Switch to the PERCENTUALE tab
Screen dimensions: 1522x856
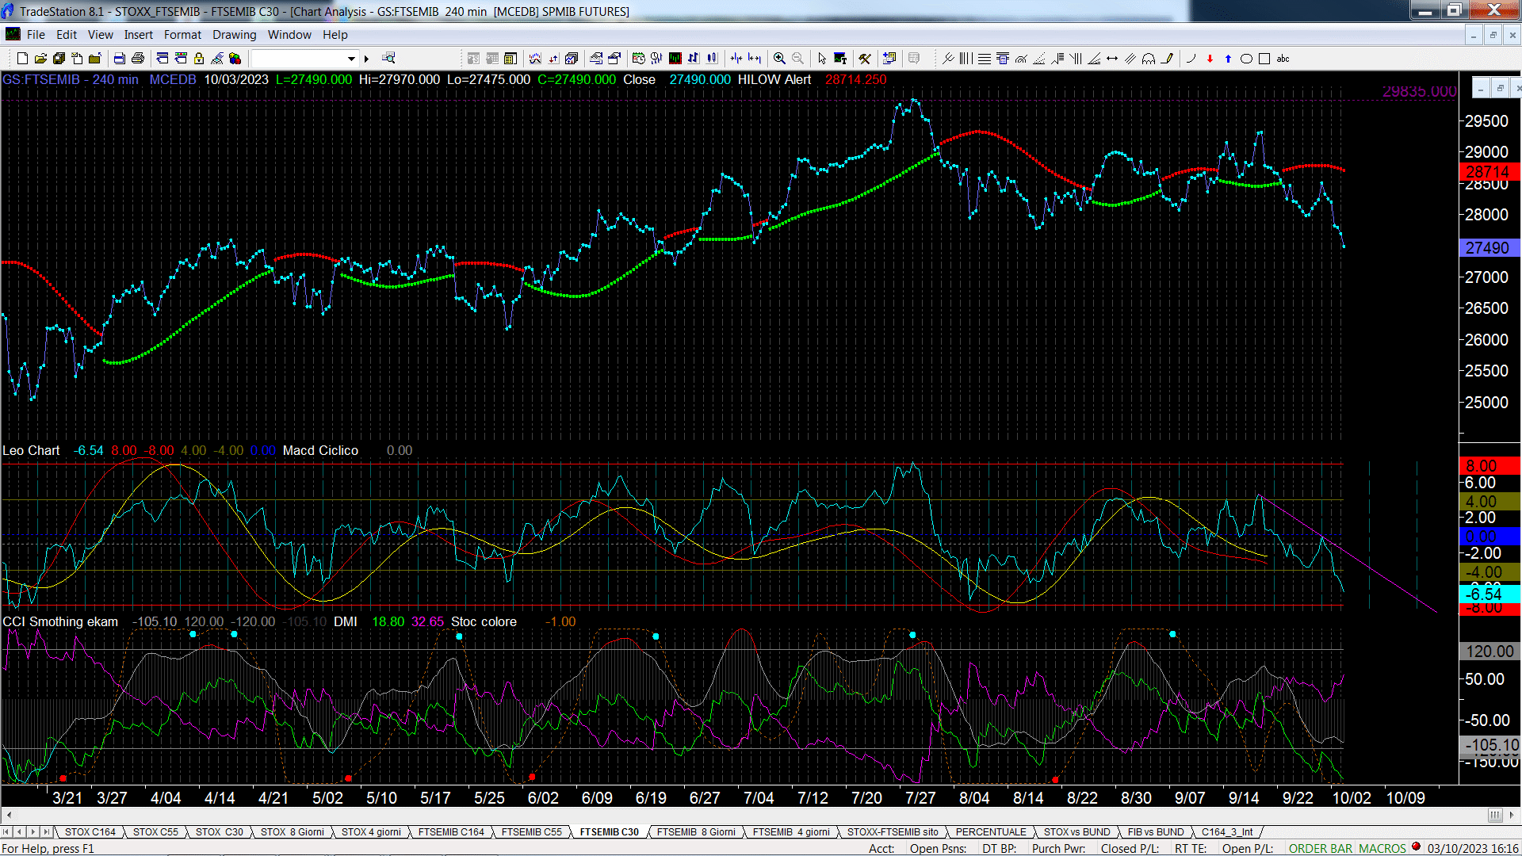(x=991, y=832)
